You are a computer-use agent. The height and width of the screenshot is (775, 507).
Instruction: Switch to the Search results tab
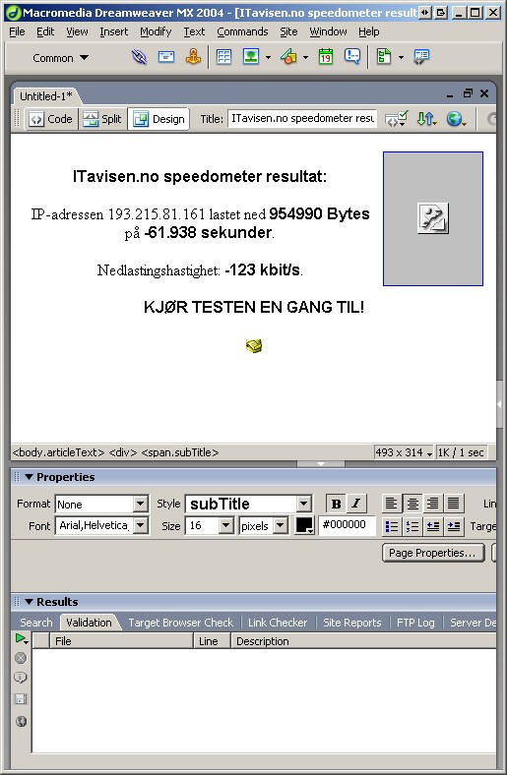click(x=35, y=623)
